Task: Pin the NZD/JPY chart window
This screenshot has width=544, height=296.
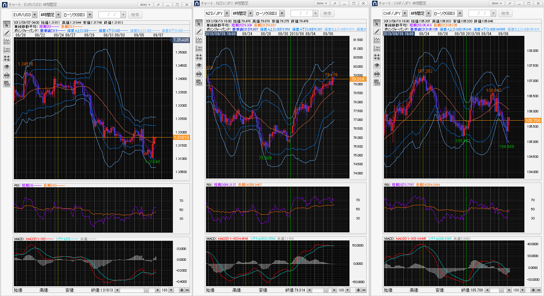Action: click(334, 3)
